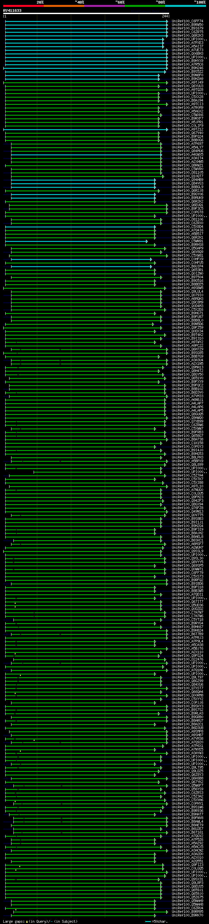Click the UniRef100_Q9FIZ3 label
The width and height of the screenshot is (209, 924).
(187, 864)
